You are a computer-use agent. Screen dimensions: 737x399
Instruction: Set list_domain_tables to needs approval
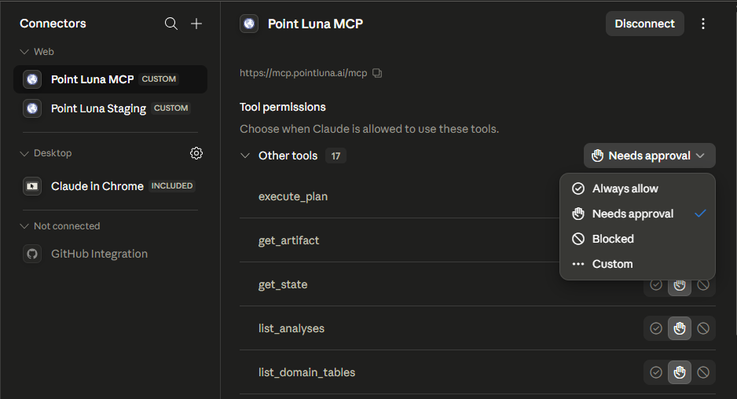point(680,372)
